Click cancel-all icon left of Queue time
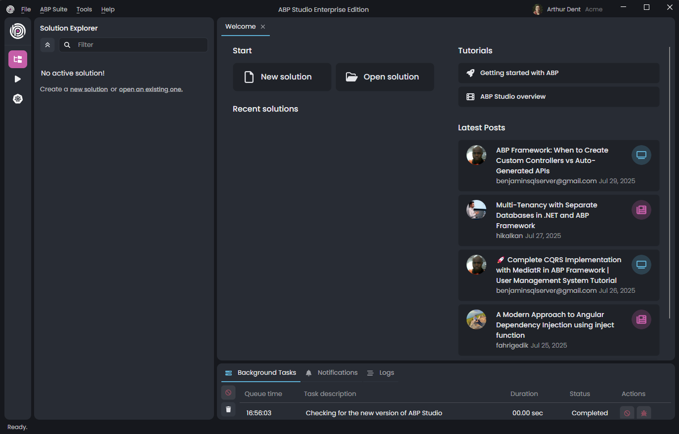This screenshot has width=679, height=434. (x=228, y=393)
